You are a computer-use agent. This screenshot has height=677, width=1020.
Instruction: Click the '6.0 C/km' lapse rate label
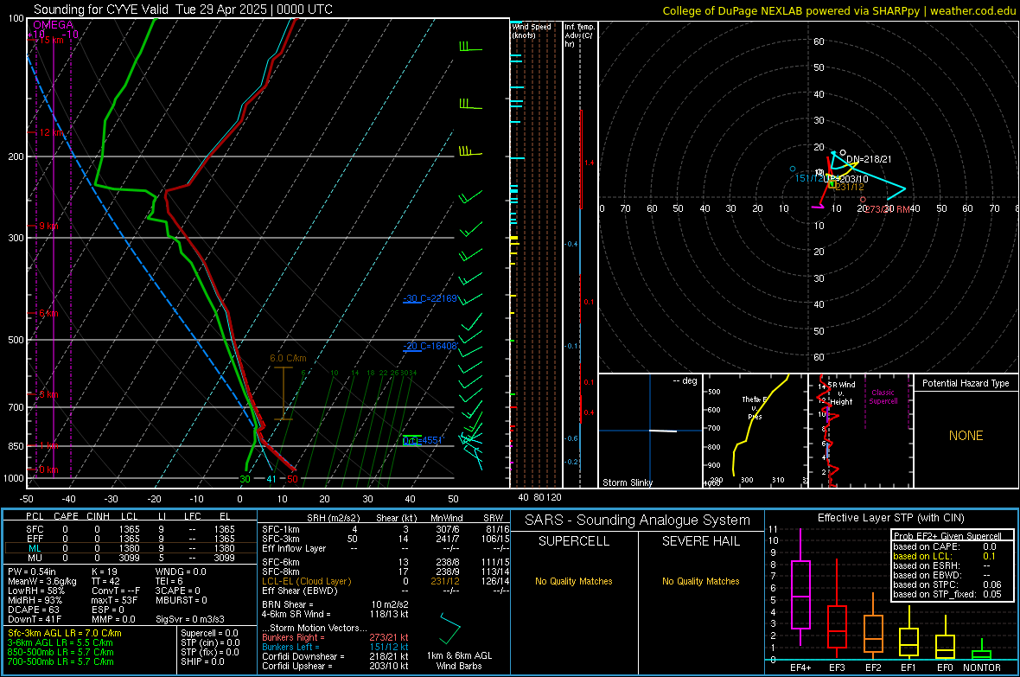288,359
